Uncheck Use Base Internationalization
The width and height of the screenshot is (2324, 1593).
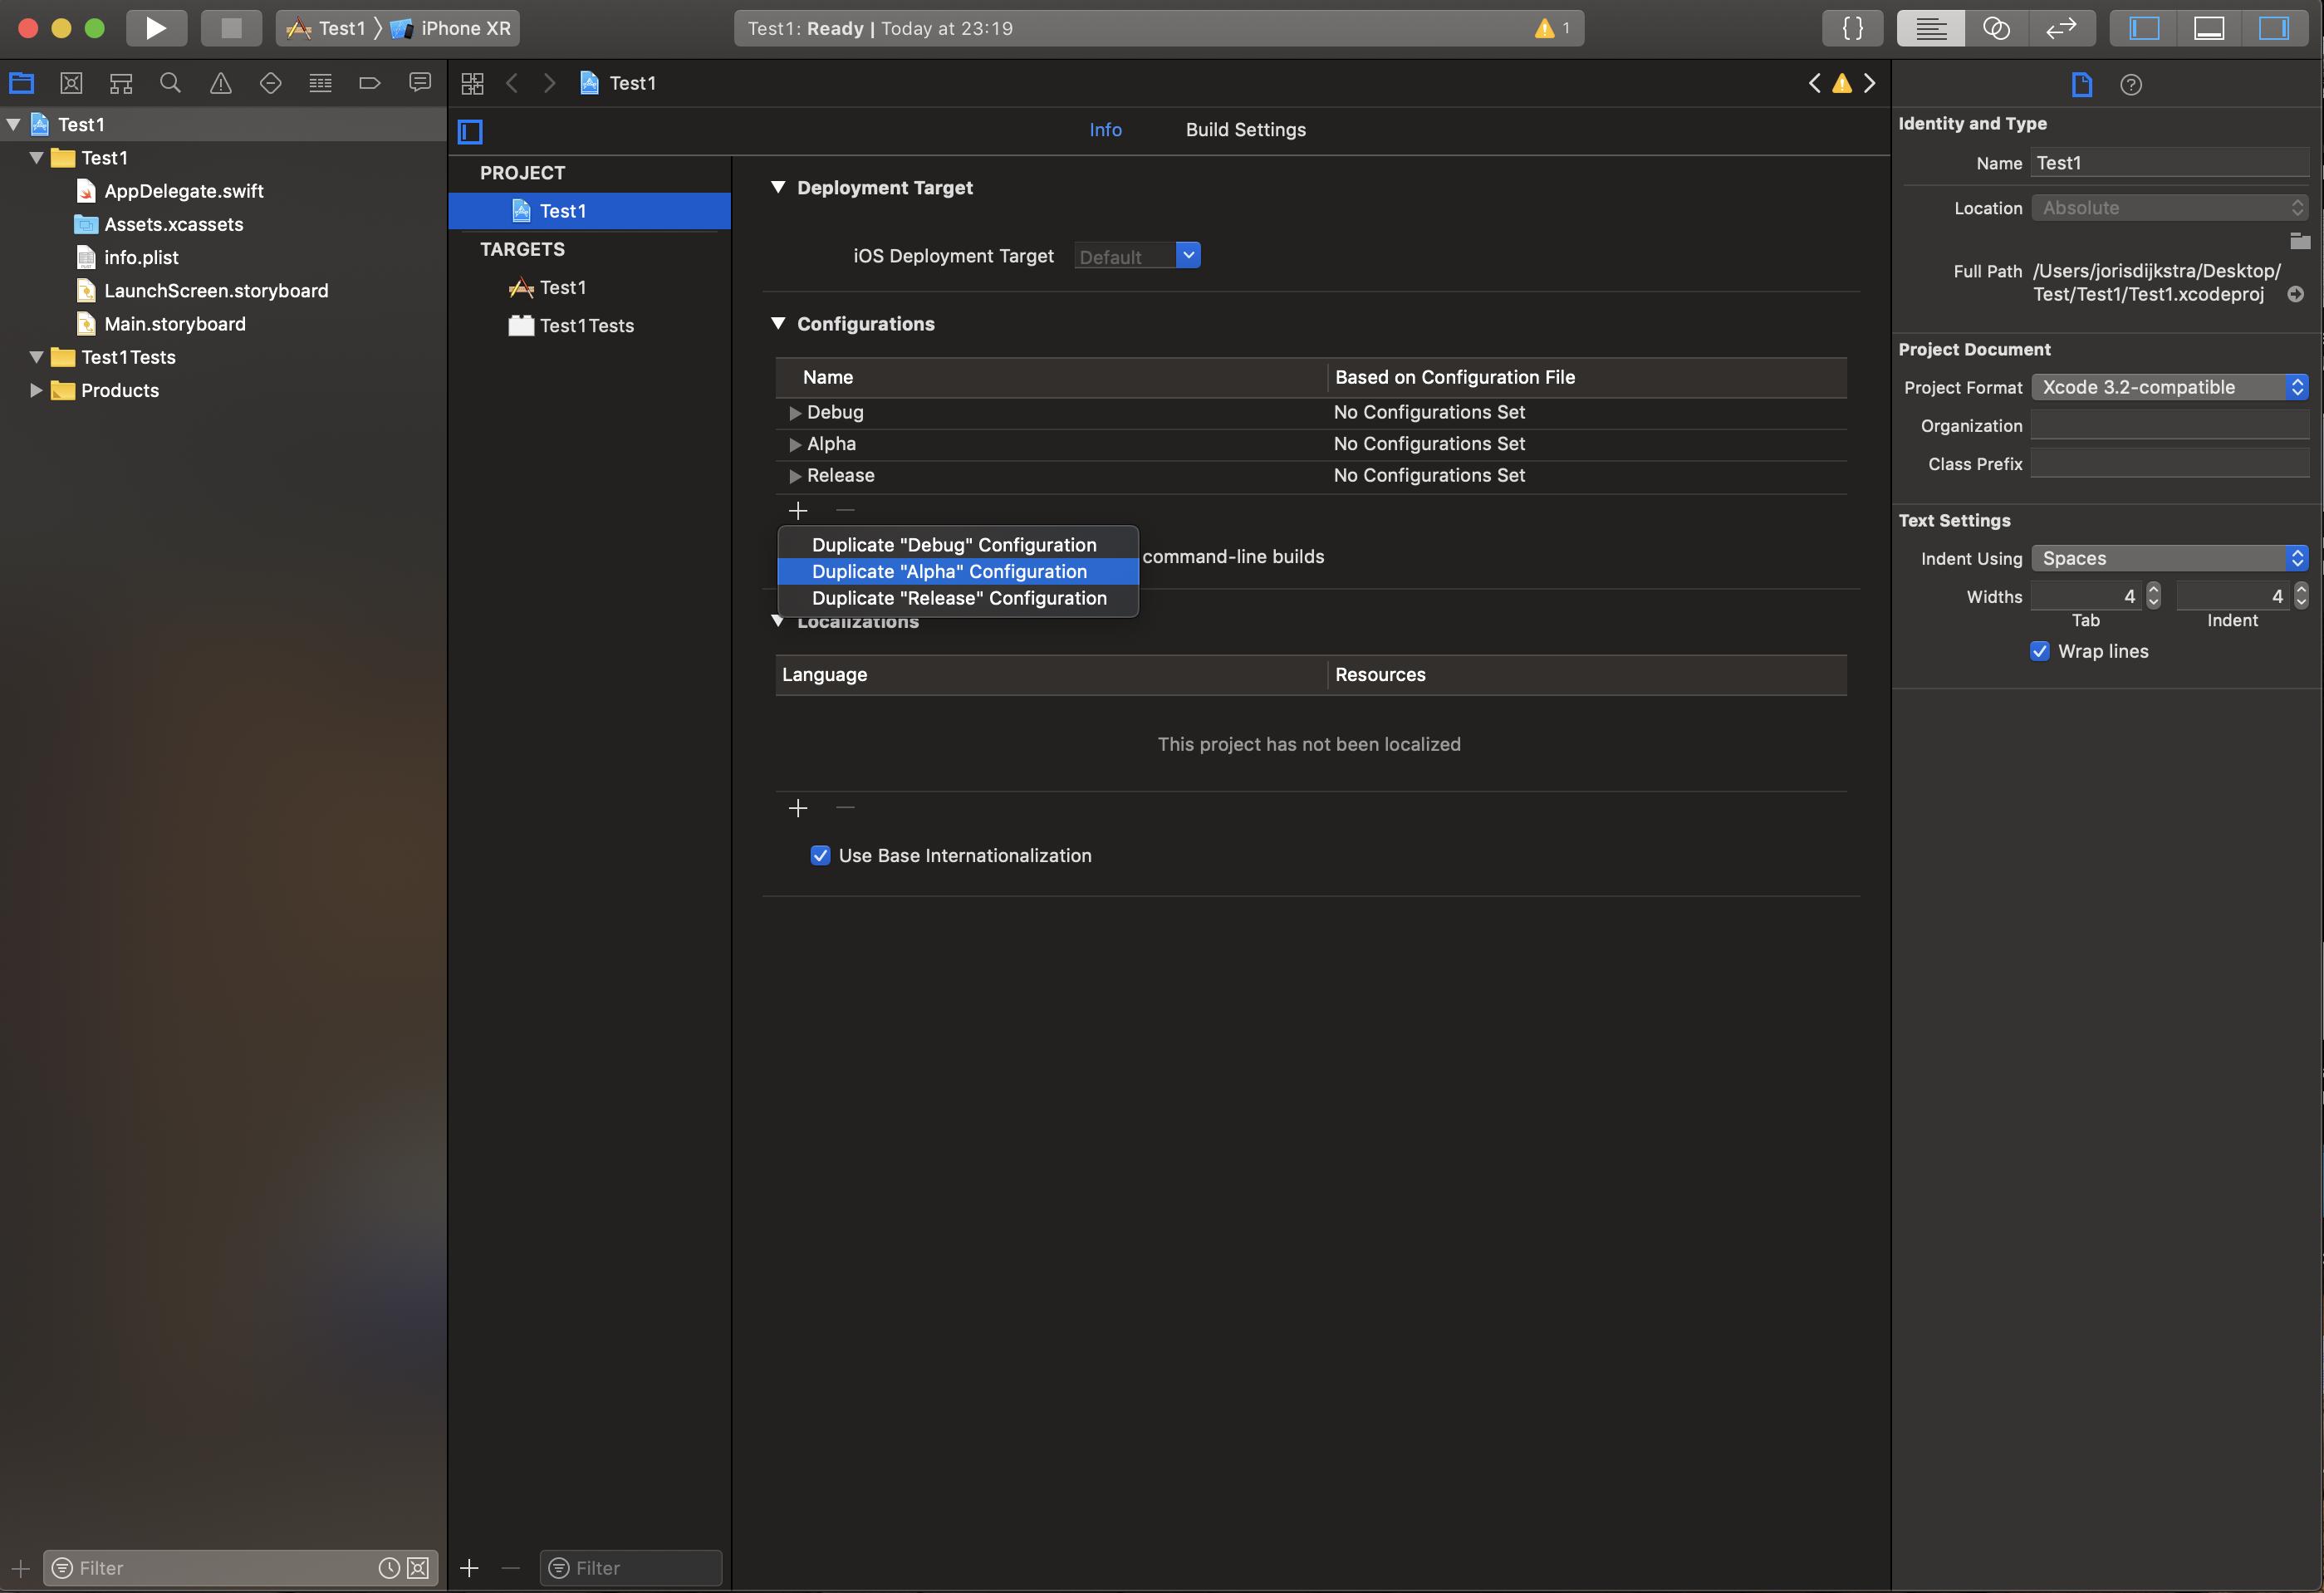click(x=820, y=855)
